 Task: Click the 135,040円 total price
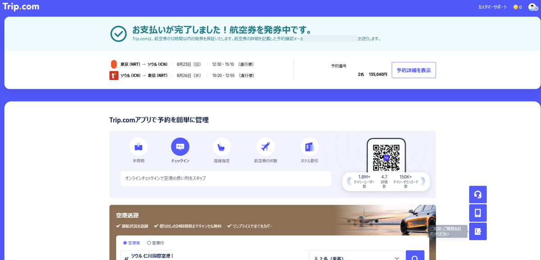pyautogui.click(x=378, y=74)
